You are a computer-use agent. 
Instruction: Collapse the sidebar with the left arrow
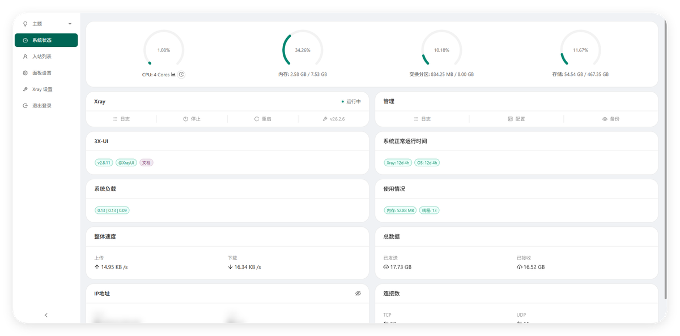click(46, 315)
